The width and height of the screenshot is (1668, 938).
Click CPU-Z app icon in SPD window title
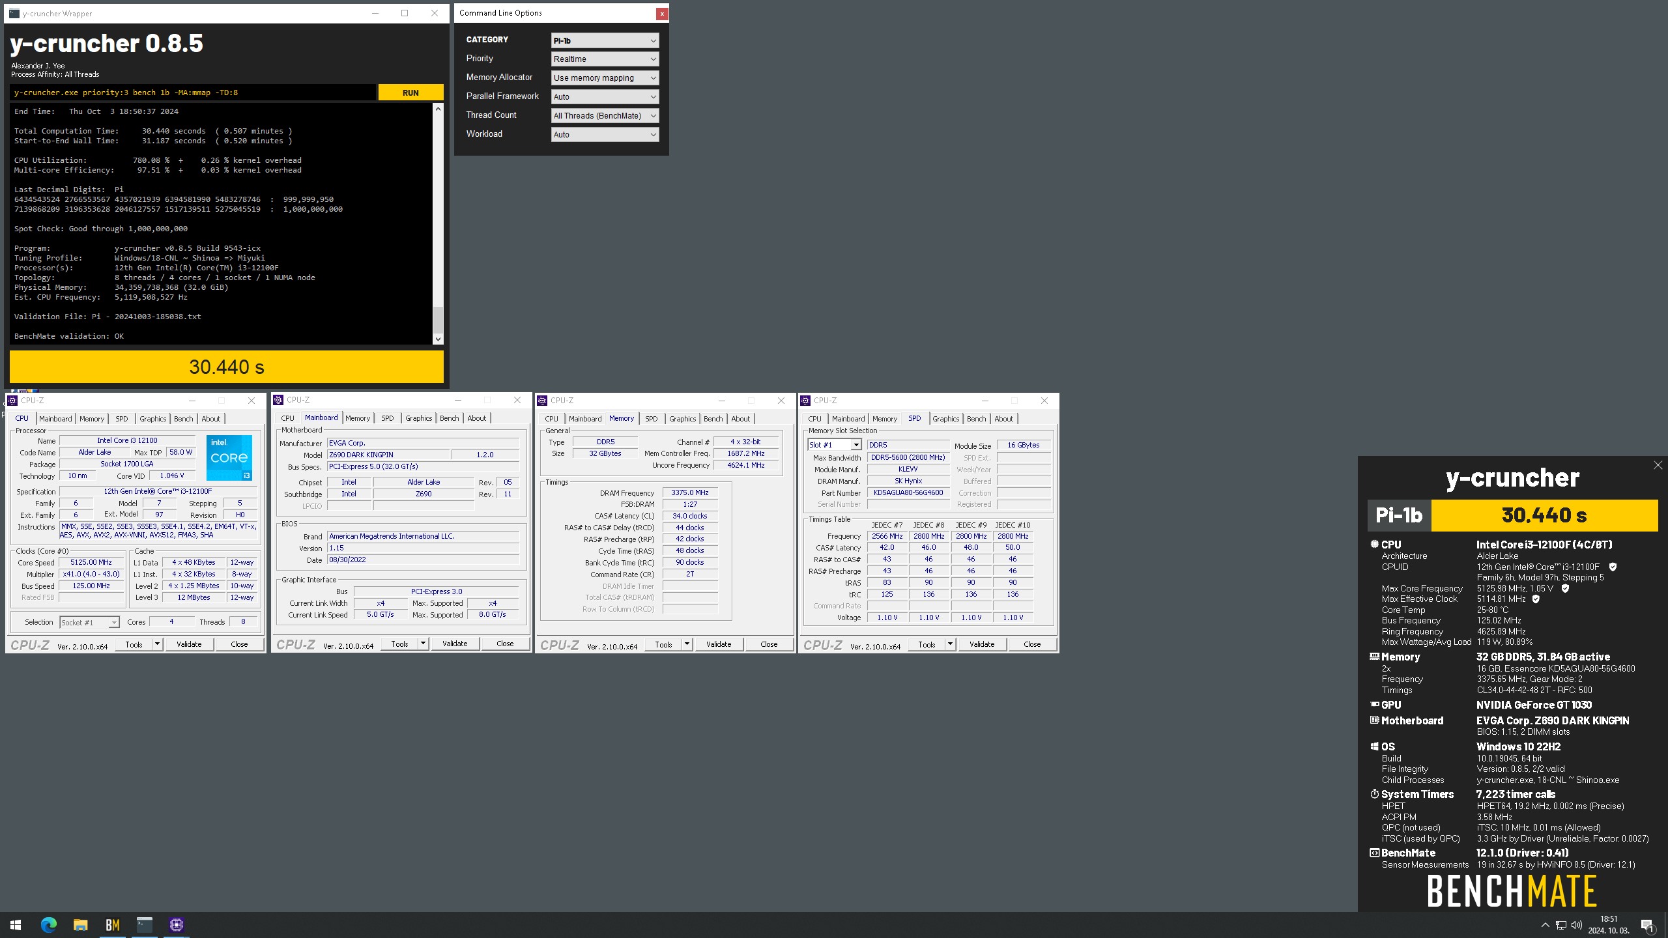pos(806,401)
